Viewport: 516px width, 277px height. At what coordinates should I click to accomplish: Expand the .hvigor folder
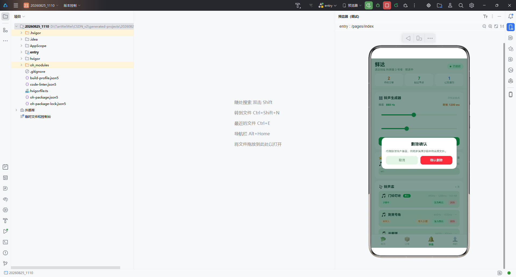[21, 33]
